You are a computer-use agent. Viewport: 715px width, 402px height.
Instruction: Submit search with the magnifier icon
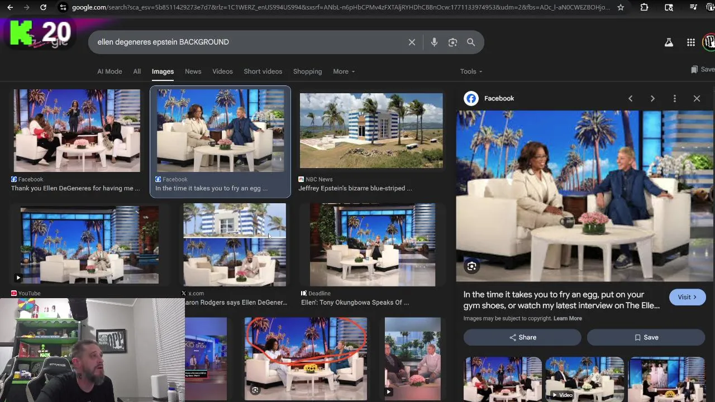pyautogui.click(x=471, y=42)
